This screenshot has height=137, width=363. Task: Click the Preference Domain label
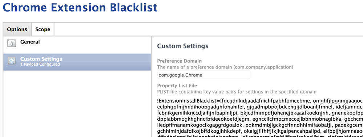pos(180,61)
